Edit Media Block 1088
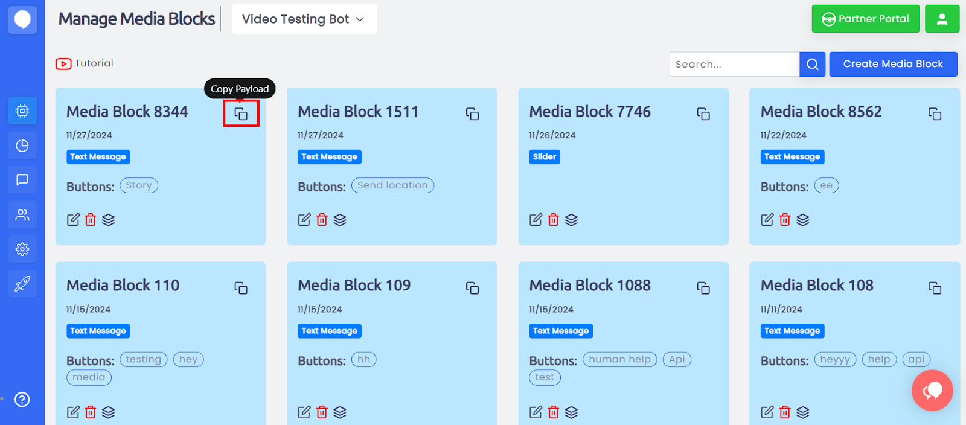Screen dimensions: 966x425 (536, 412)
